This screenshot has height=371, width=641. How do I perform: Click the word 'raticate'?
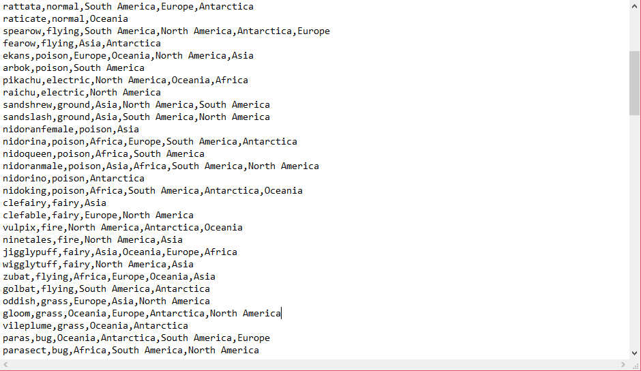tap(25, 19)
